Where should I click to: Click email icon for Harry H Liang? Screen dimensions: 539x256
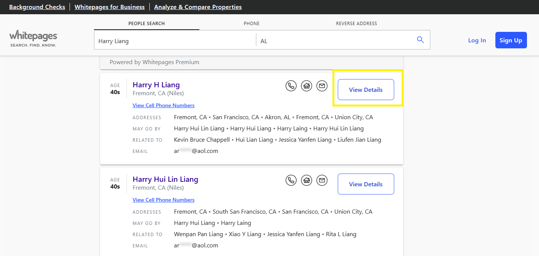[322, 86]
